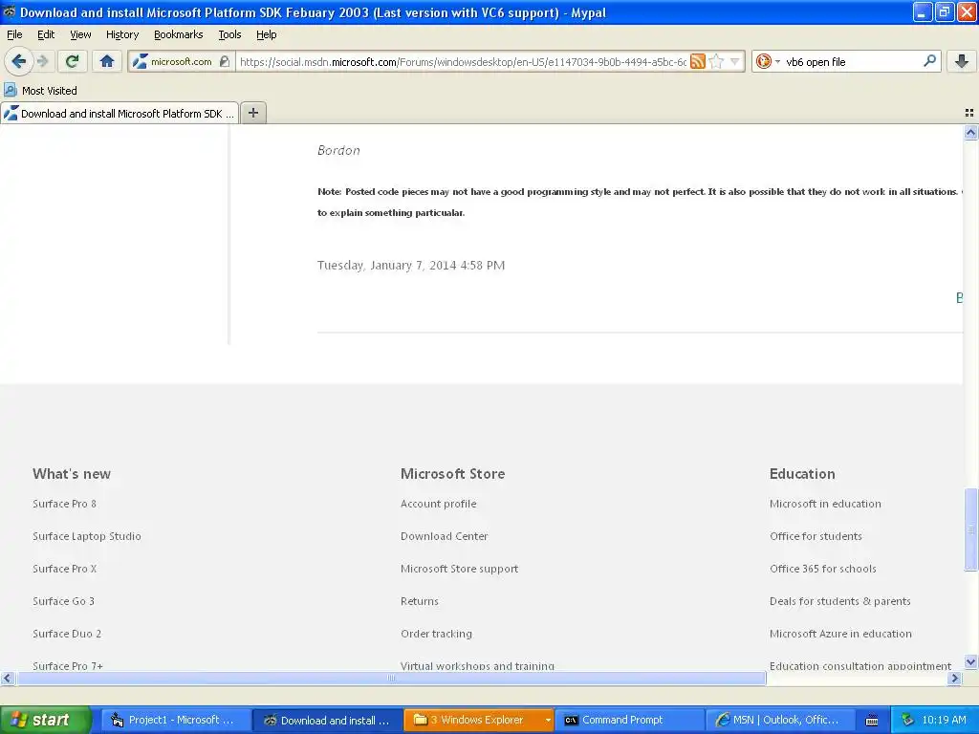Click the Bordon signature text
The width and height of the screenshot is (979, 734).
click(x=338, y=150)
